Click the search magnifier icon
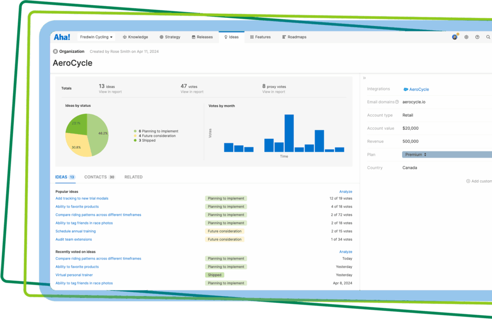Image resolution: width=492 pixels, height=321 pixels. [x=488, y=37]
